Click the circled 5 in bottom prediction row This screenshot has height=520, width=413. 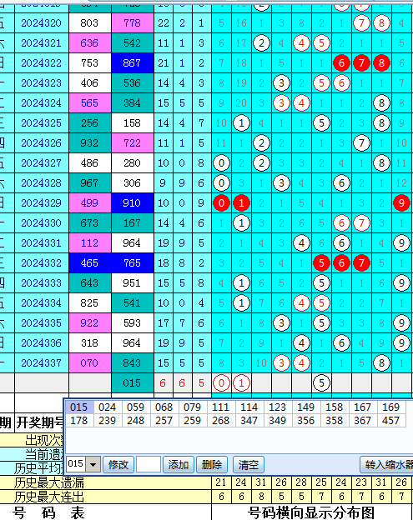coord(321,383)
